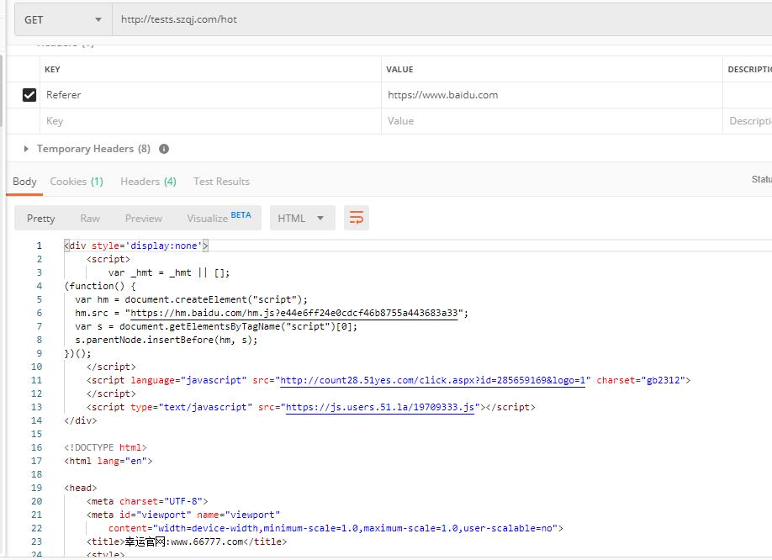Select the Preview view mode
Viewport: 772px width, 560px height.
pyautogui.click(x=143, y=219)
